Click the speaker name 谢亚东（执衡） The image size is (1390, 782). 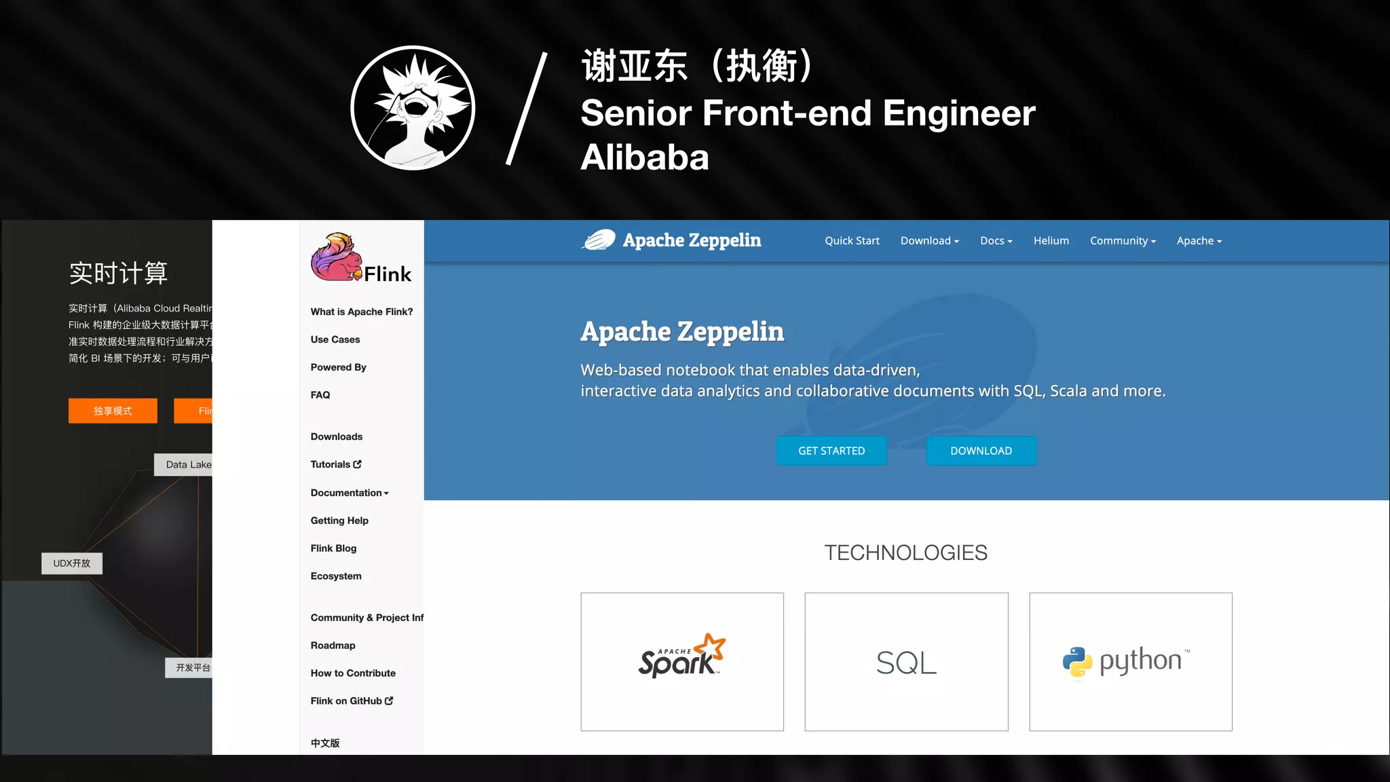[697, 67]
